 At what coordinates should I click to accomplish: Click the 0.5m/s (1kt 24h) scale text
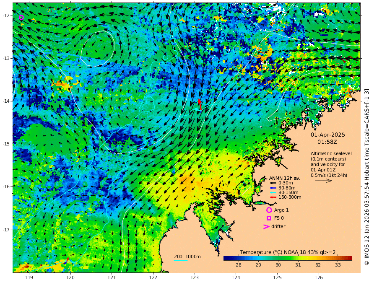(329, 175)
